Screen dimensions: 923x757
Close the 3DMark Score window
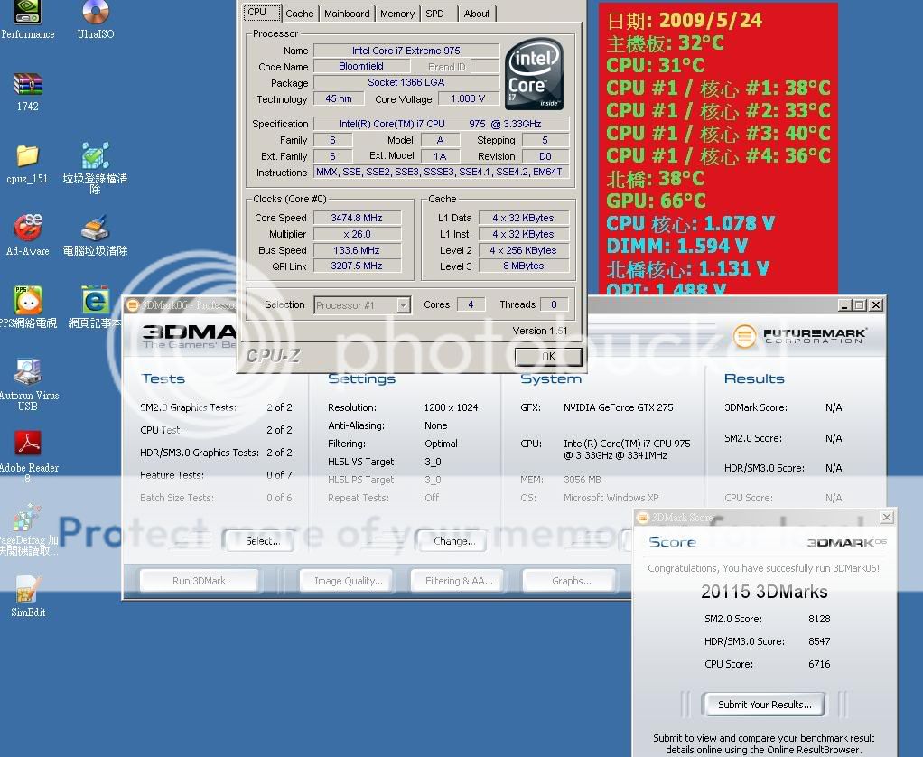point(887,518)
